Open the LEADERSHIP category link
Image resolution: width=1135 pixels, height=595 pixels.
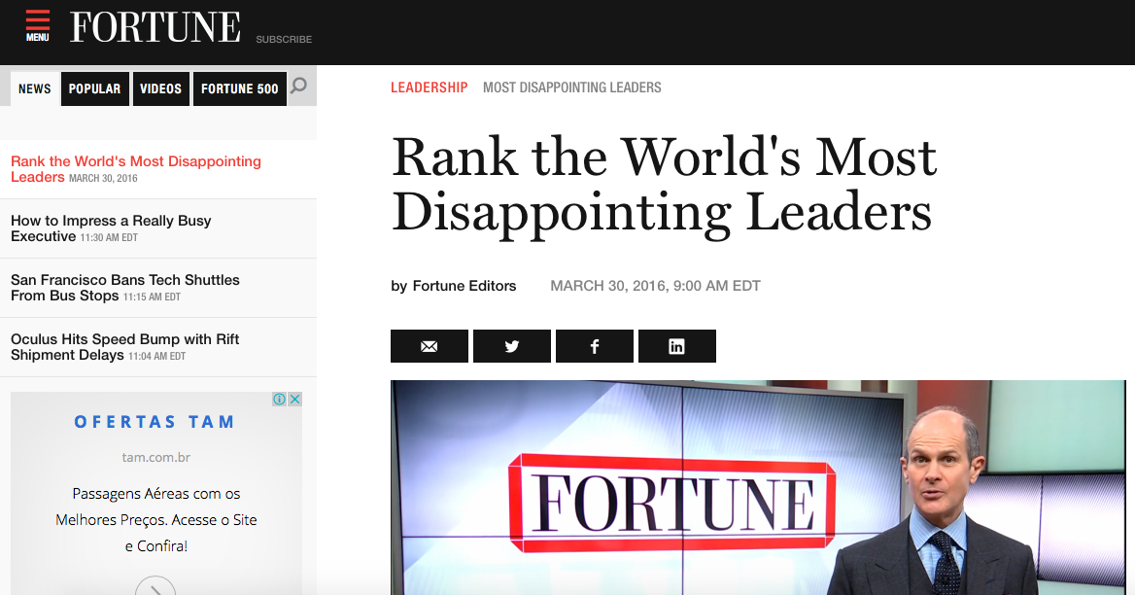pos(430,87)
